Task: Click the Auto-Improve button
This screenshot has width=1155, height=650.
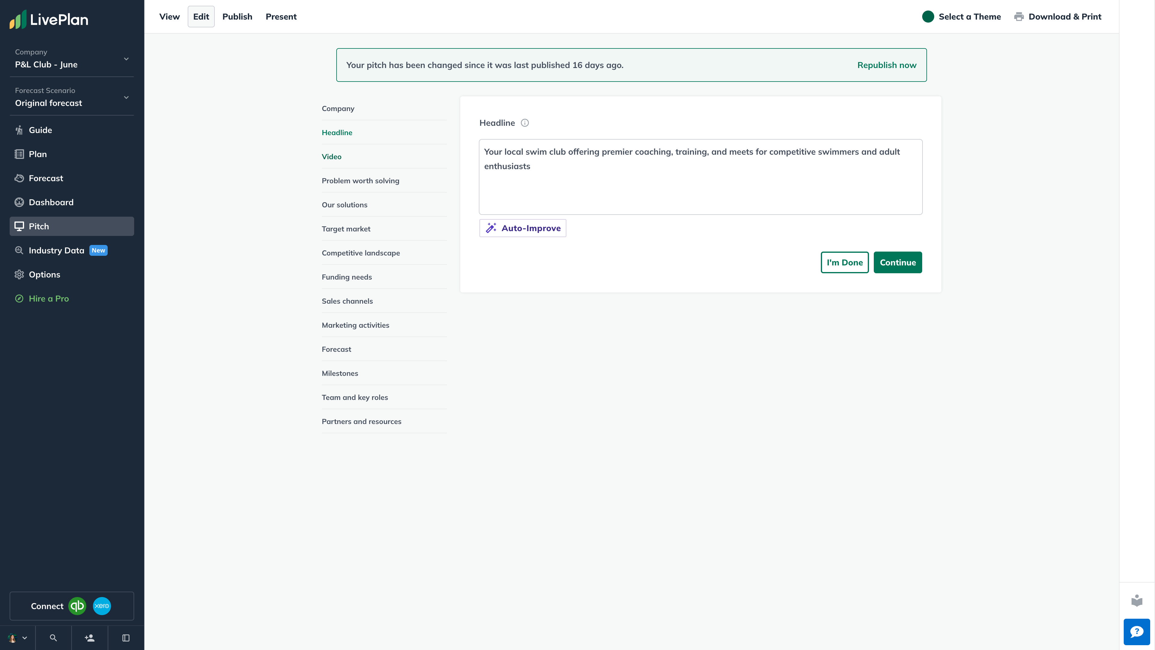Action: (523, 228)
